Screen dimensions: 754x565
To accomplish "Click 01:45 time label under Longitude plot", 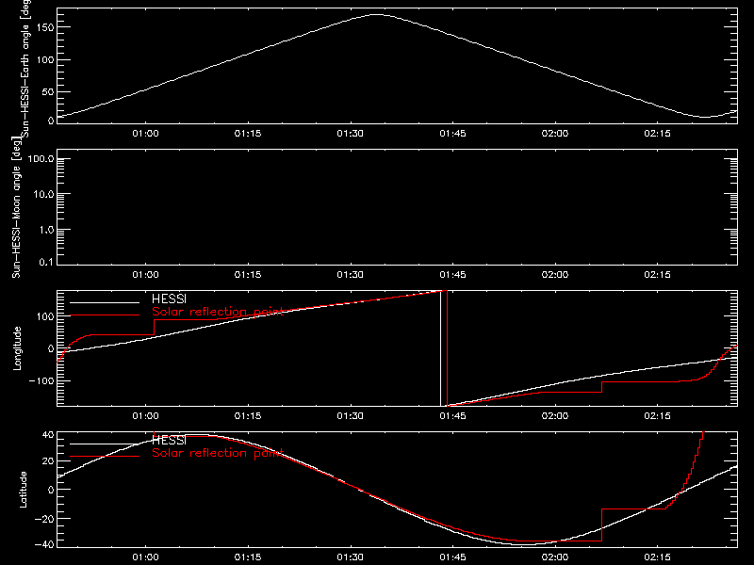I will pos(452,415).
